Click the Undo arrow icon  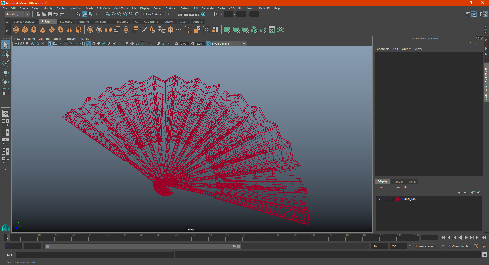click(x=56, y=14)
